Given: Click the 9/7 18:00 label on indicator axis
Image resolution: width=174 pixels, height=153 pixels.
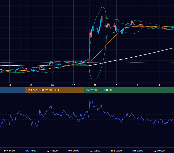Looking at the screenshot, I should [x=52, y=150].
